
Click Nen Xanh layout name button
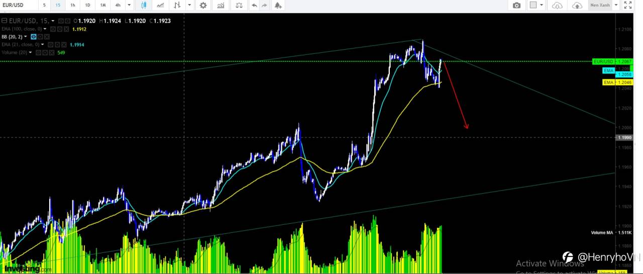[600, 5]
